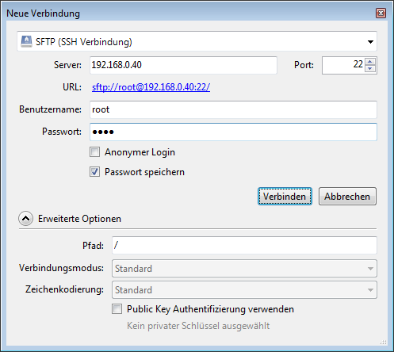Open the sftp://root@192.168.0.40:22/ link
394x352 pixels.
(151, 87)
